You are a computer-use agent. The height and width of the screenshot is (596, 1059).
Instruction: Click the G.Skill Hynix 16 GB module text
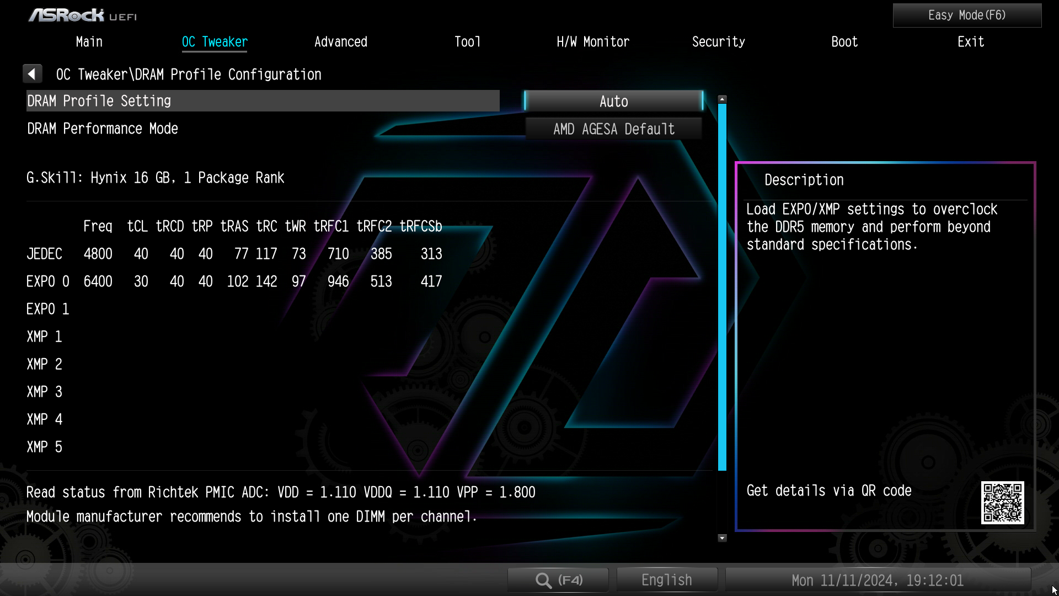[156, 178]
